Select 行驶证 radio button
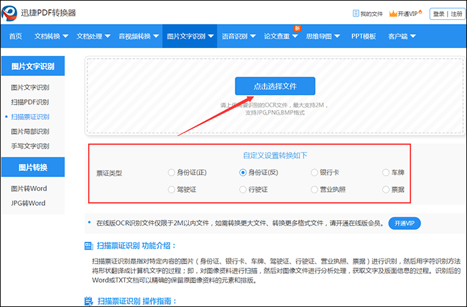 (x=243, y=189)
